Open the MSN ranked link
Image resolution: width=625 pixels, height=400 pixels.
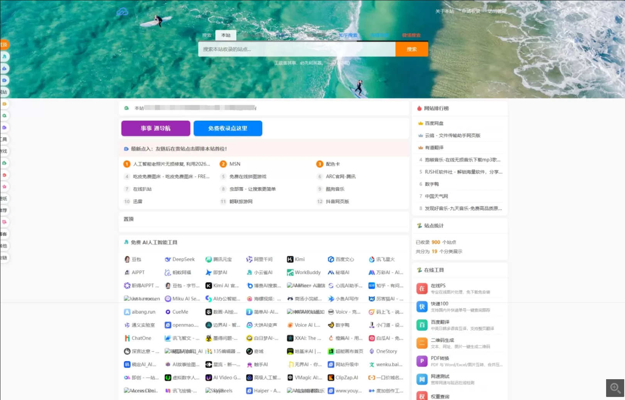tap(235, 164)
